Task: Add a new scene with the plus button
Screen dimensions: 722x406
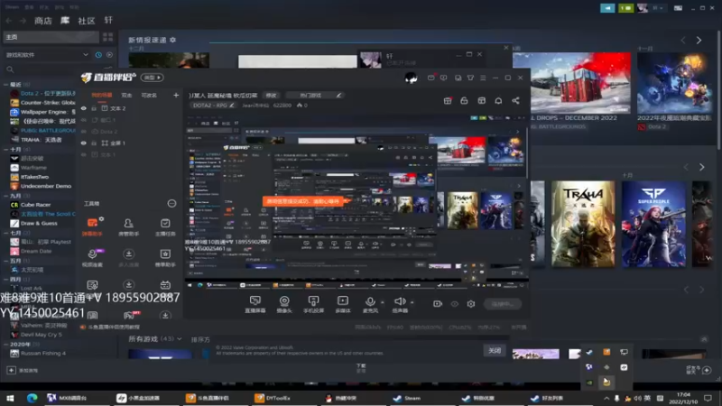Action: pos(176,96)
